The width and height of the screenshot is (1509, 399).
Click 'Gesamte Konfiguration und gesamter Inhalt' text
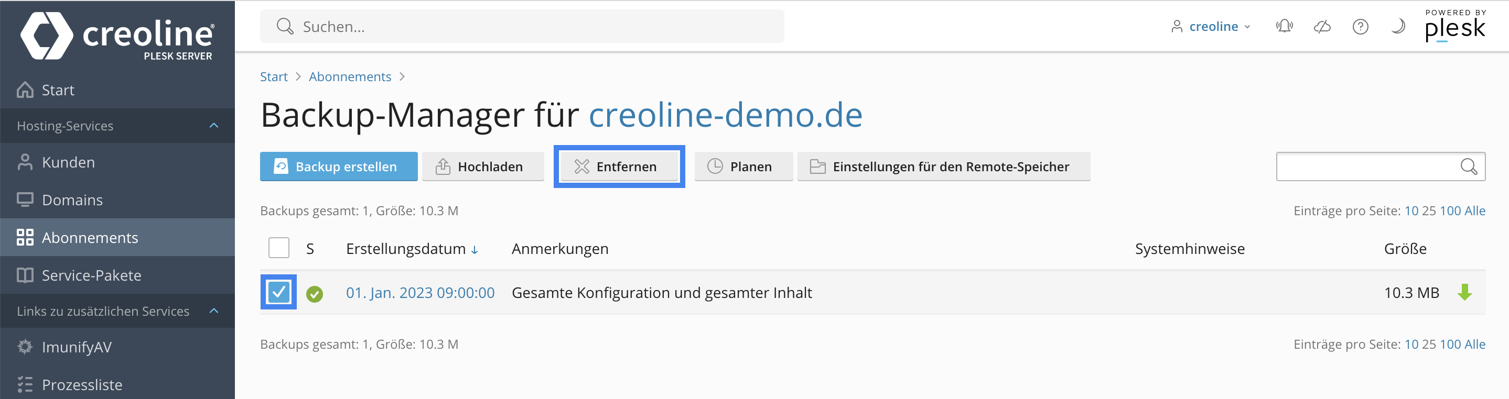(x=662, y=293)
